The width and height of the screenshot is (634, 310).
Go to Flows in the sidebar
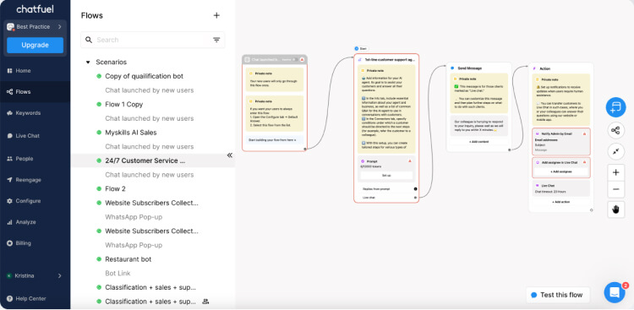(x=23, y=92)
